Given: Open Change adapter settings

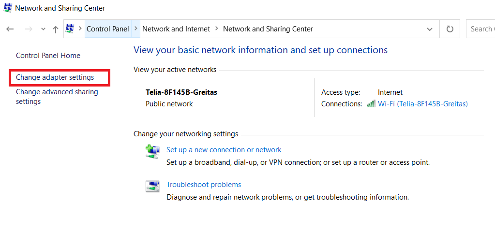Looking at the screenshot, I should click(x=55, y=77).
